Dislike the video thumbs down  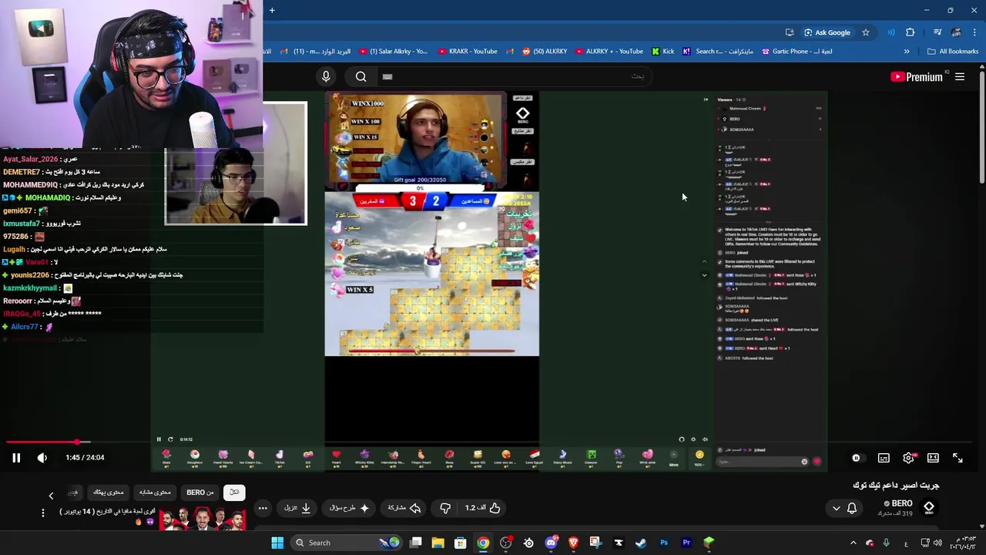tap(444, 508)
